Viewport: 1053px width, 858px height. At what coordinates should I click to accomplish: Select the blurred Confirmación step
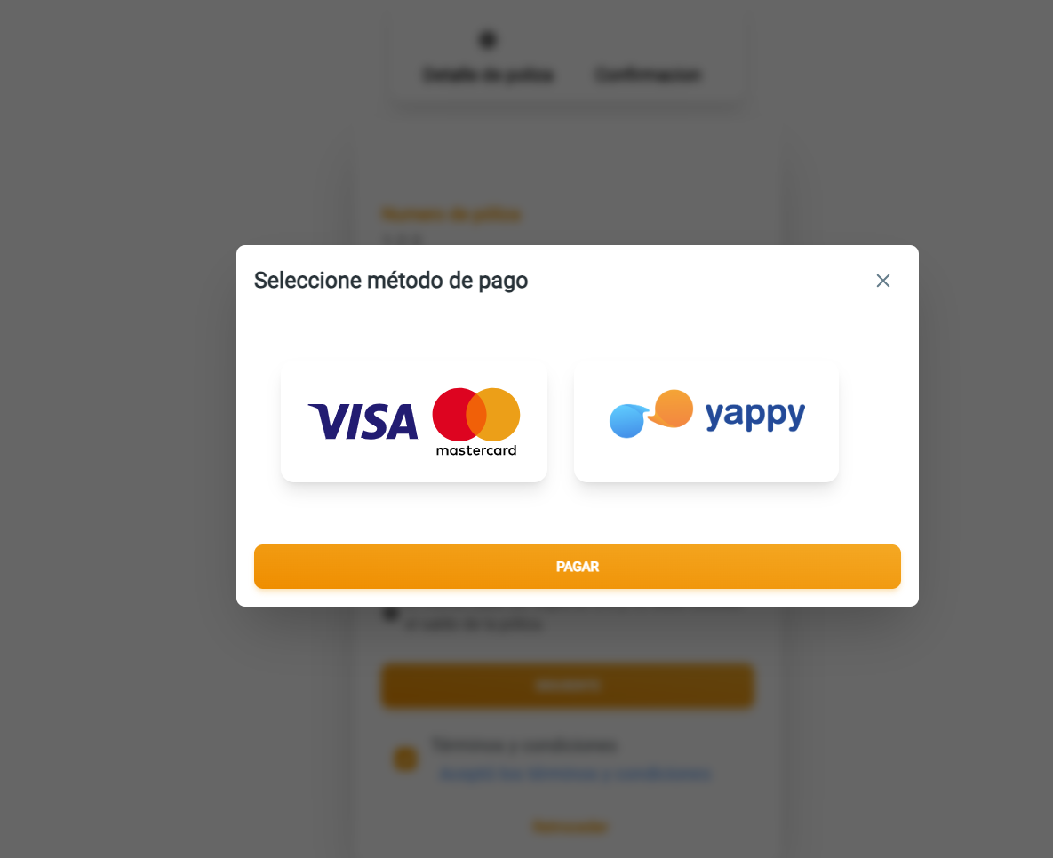649,74
